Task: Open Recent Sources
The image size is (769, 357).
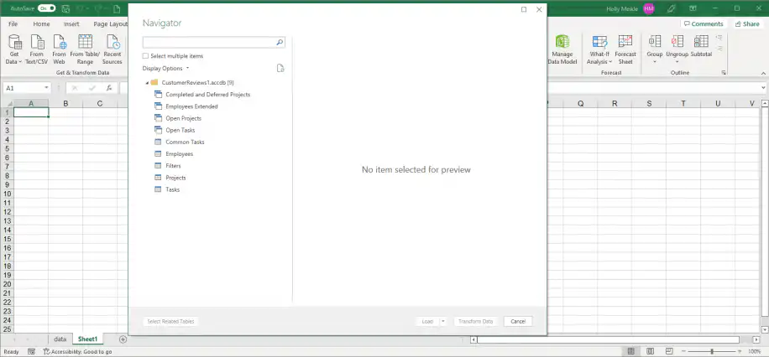Action: coord(112,49)
